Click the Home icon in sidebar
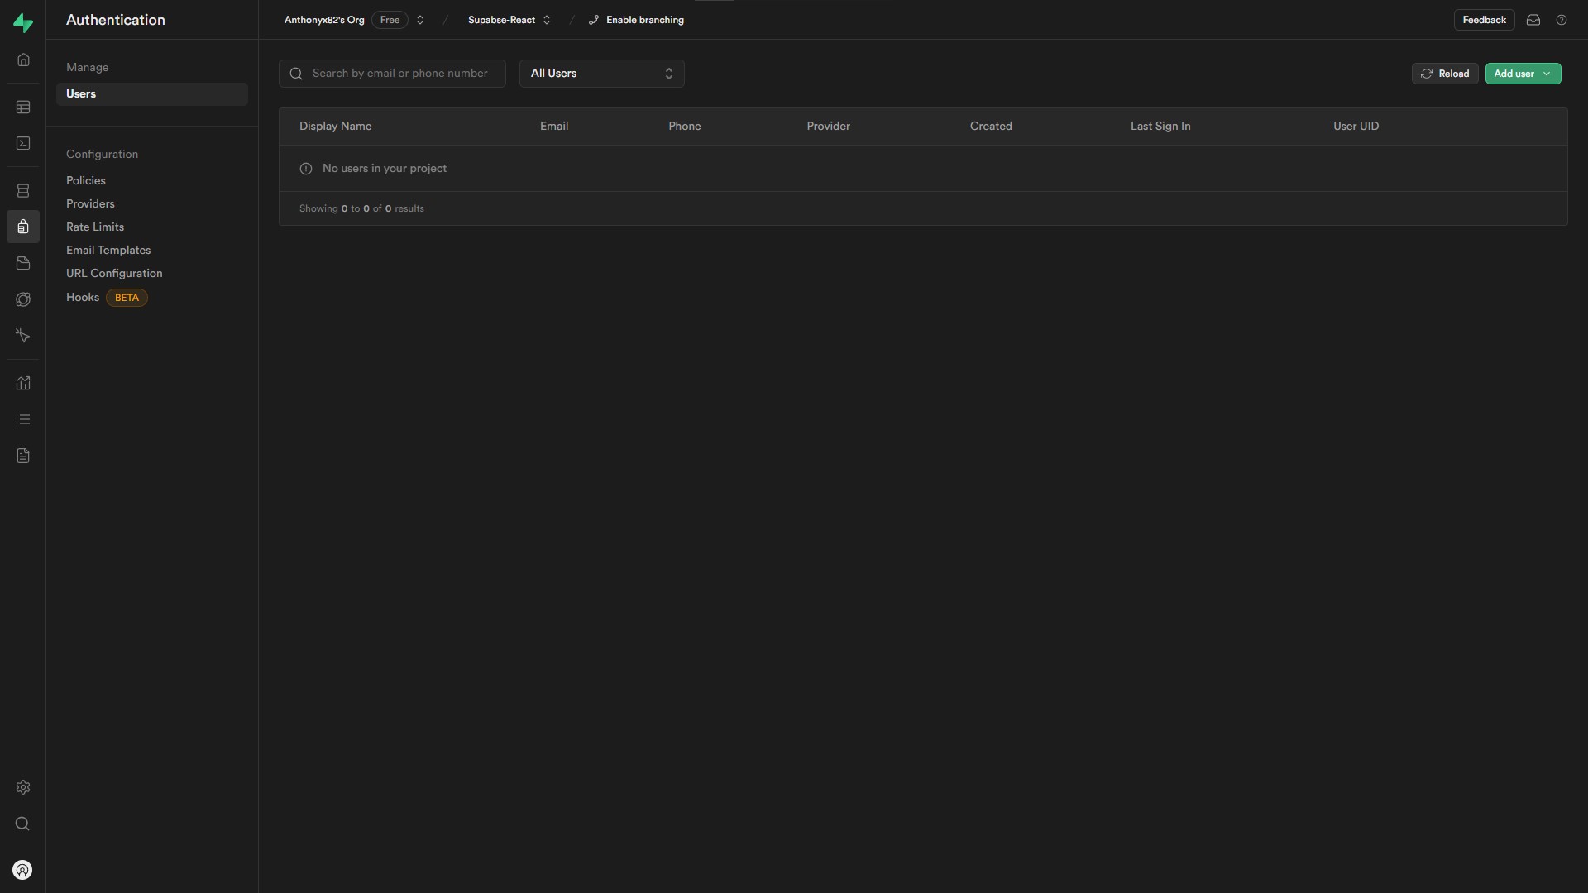The width and height of the screenshot is (1588, 893). [23, 60]
